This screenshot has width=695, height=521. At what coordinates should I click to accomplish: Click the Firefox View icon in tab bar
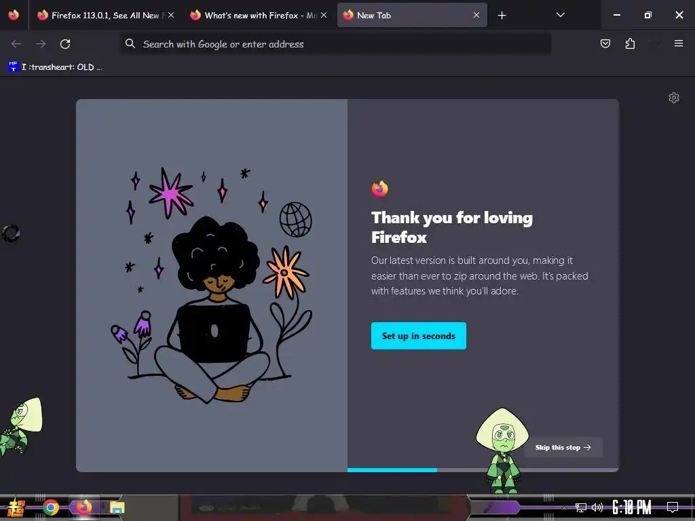click(14, 15)
